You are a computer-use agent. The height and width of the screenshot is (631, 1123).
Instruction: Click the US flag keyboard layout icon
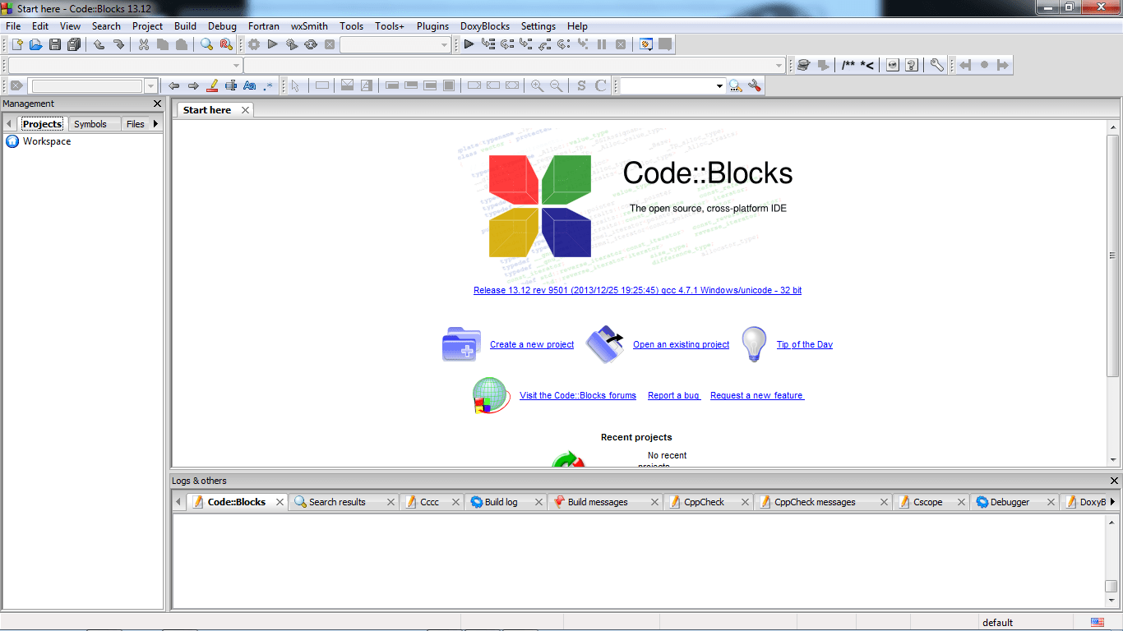(x=1098, y=622)
